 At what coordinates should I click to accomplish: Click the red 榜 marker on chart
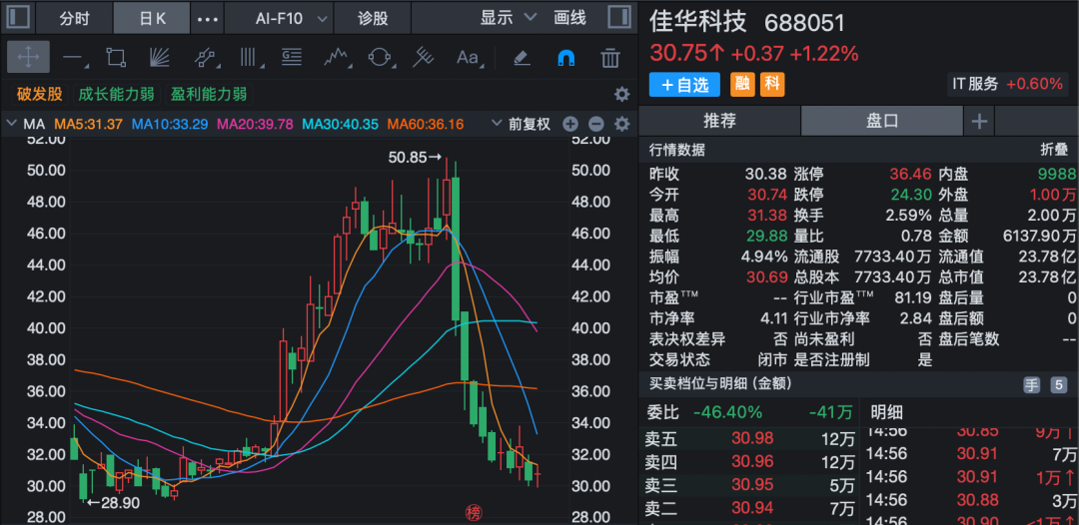point(474,512)
